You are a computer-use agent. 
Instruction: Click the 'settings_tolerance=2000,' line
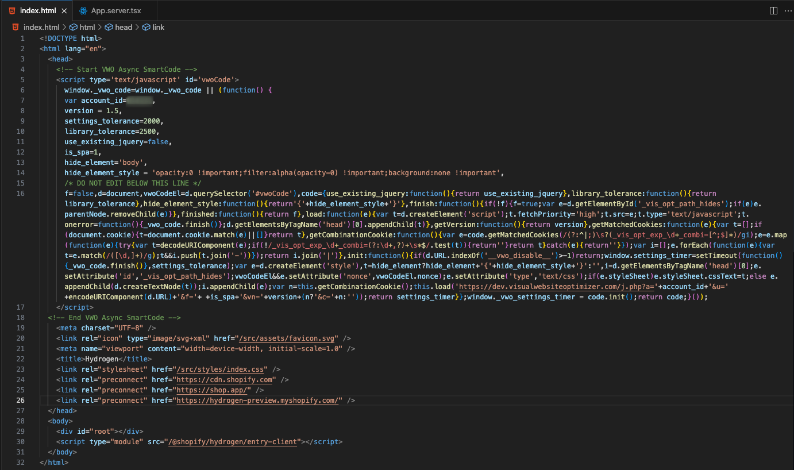114,121
